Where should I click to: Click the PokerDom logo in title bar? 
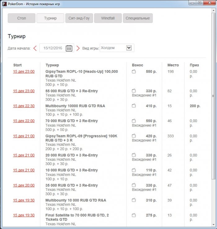pyautogui.click(x=5, y=4)
